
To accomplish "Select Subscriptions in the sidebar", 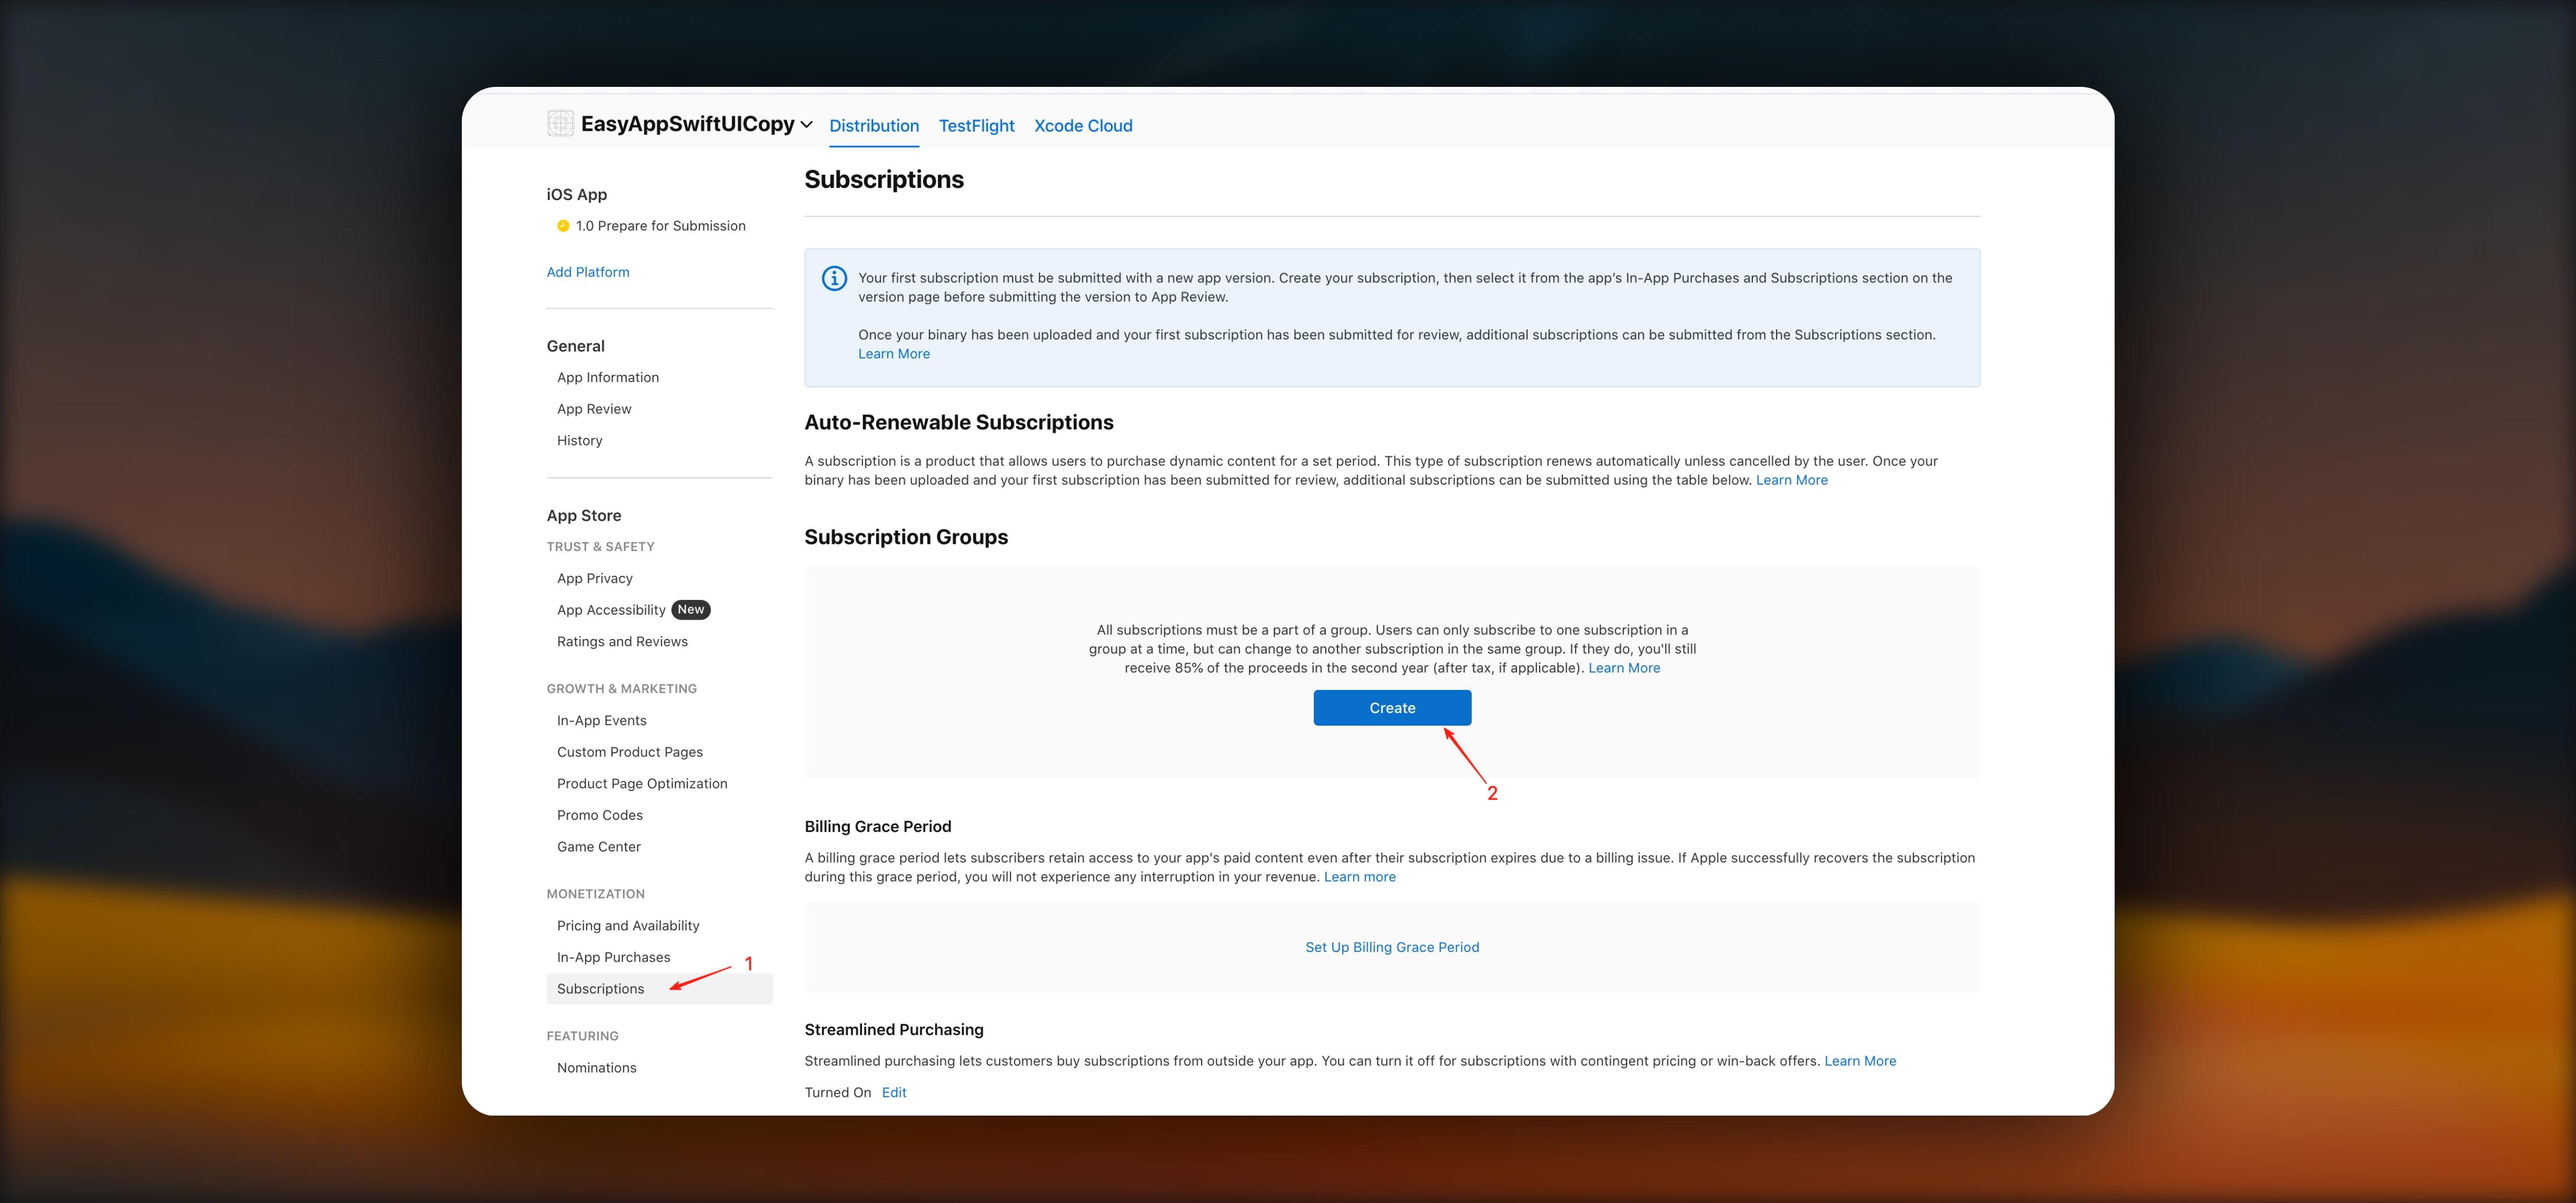I will tap(600, 989).
